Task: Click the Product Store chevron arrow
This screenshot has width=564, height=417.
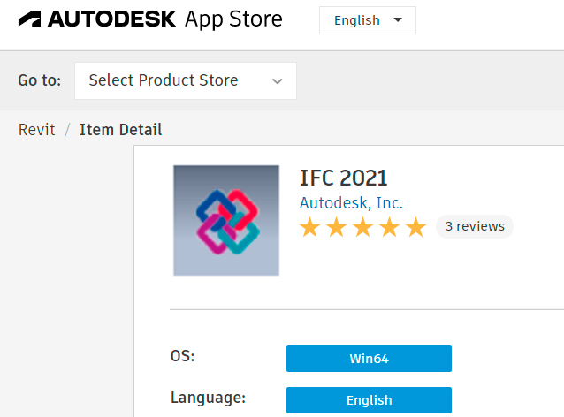Action: [x=277, y=81]
